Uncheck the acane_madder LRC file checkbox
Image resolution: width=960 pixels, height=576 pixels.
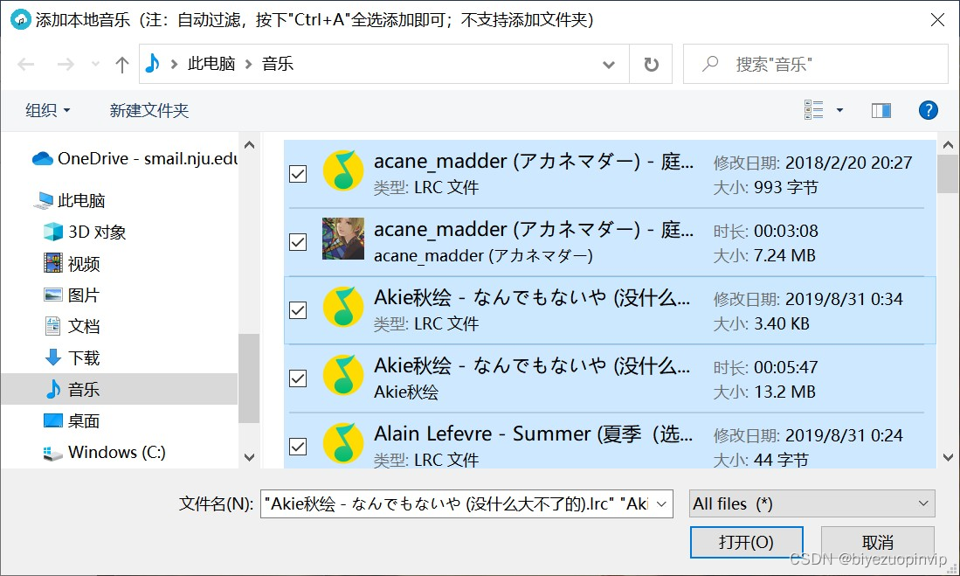[298, 174]
